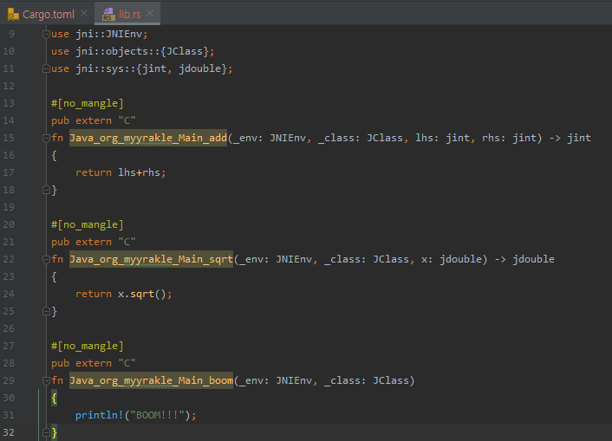Switch to the Cargo.toml tab

tap(48, 14)
